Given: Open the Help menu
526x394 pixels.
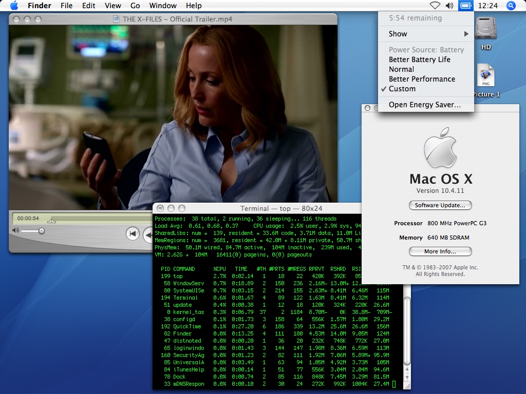Looking at the screenshot, I should click(x=194, y=5).
